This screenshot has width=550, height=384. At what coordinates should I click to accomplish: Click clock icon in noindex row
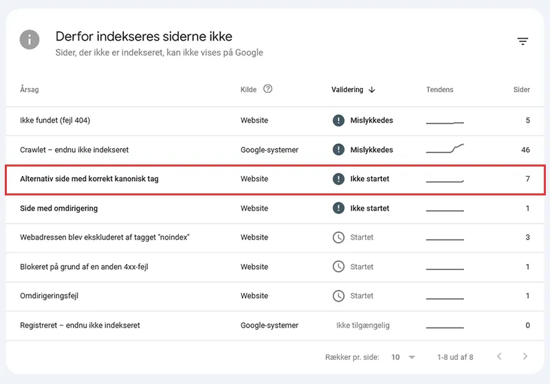[x=338, y=237]
